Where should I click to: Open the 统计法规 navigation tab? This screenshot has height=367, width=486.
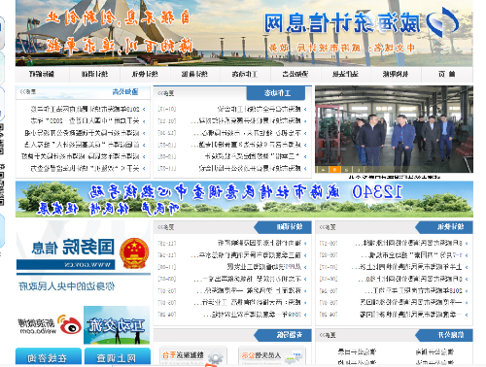[x=345, y=74]
